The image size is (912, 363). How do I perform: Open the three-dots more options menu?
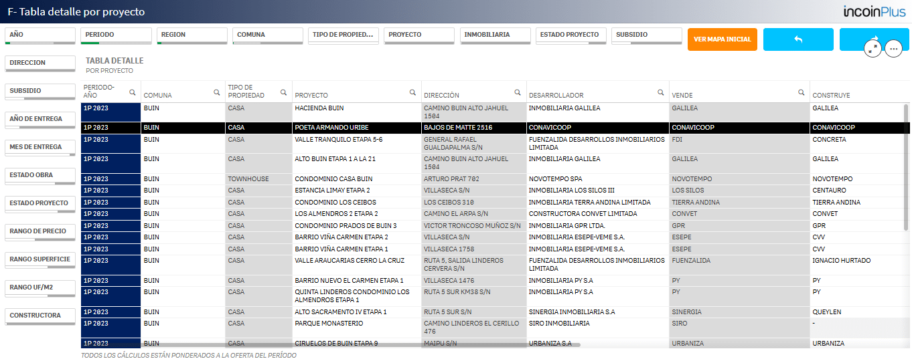pos(894,48)
